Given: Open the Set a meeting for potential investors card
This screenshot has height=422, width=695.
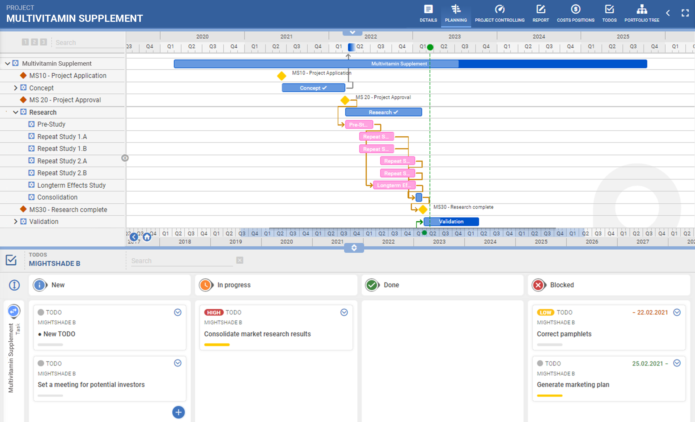Looking at the screenshot, I should pyautogui.click(x=110, y=379).
